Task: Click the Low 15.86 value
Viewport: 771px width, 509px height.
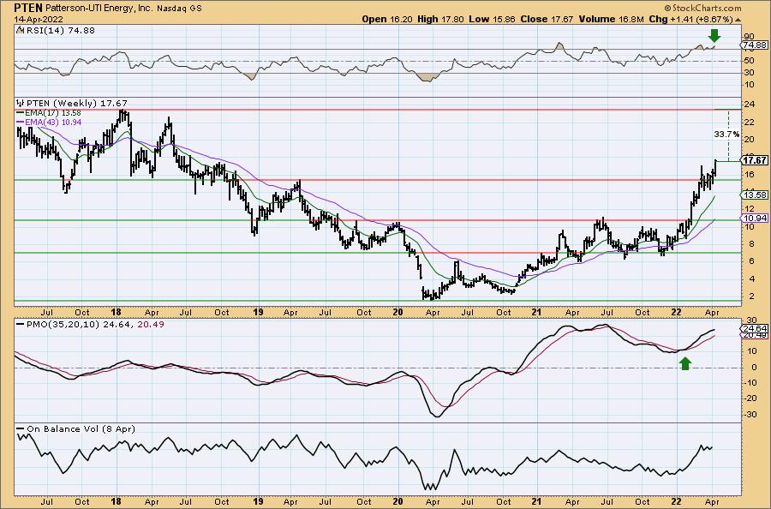Action: 491,19
